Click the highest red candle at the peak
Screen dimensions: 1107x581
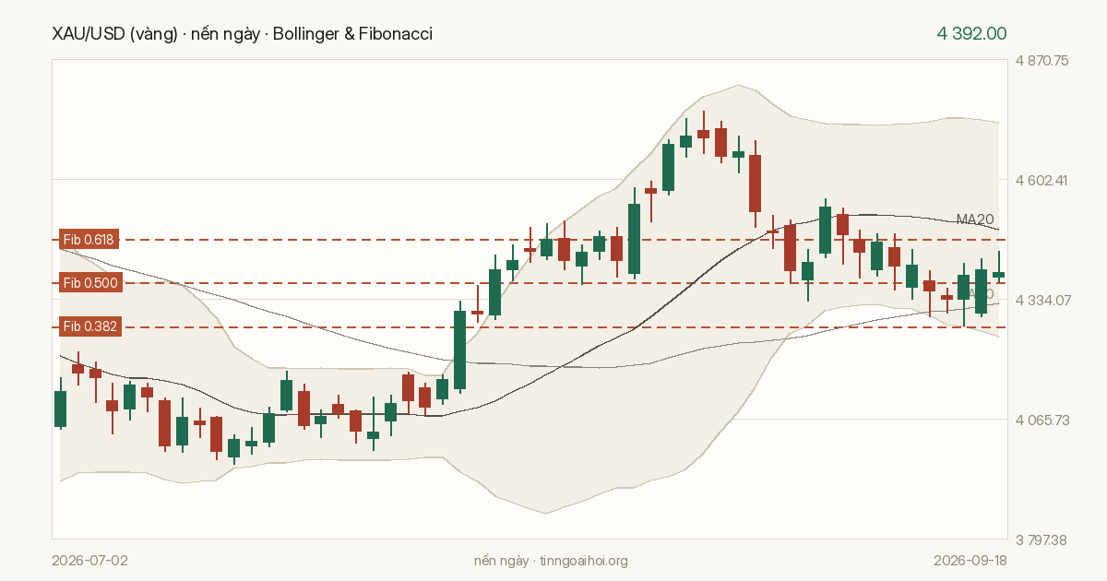(x=704, y=134)
